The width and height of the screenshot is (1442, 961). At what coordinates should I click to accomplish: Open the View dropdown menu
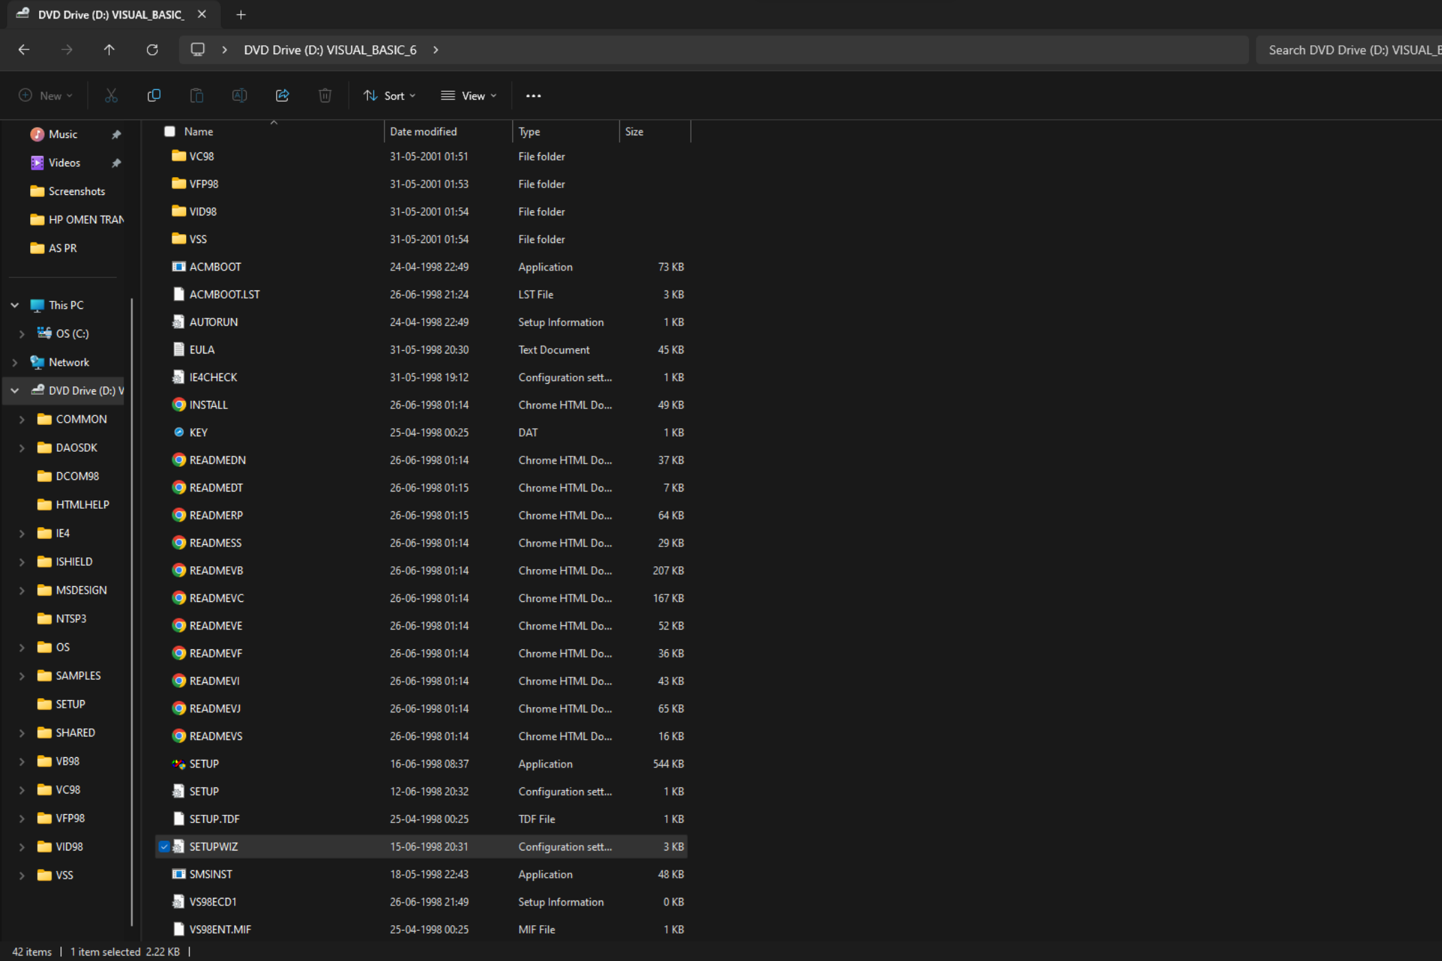point(469,95)
